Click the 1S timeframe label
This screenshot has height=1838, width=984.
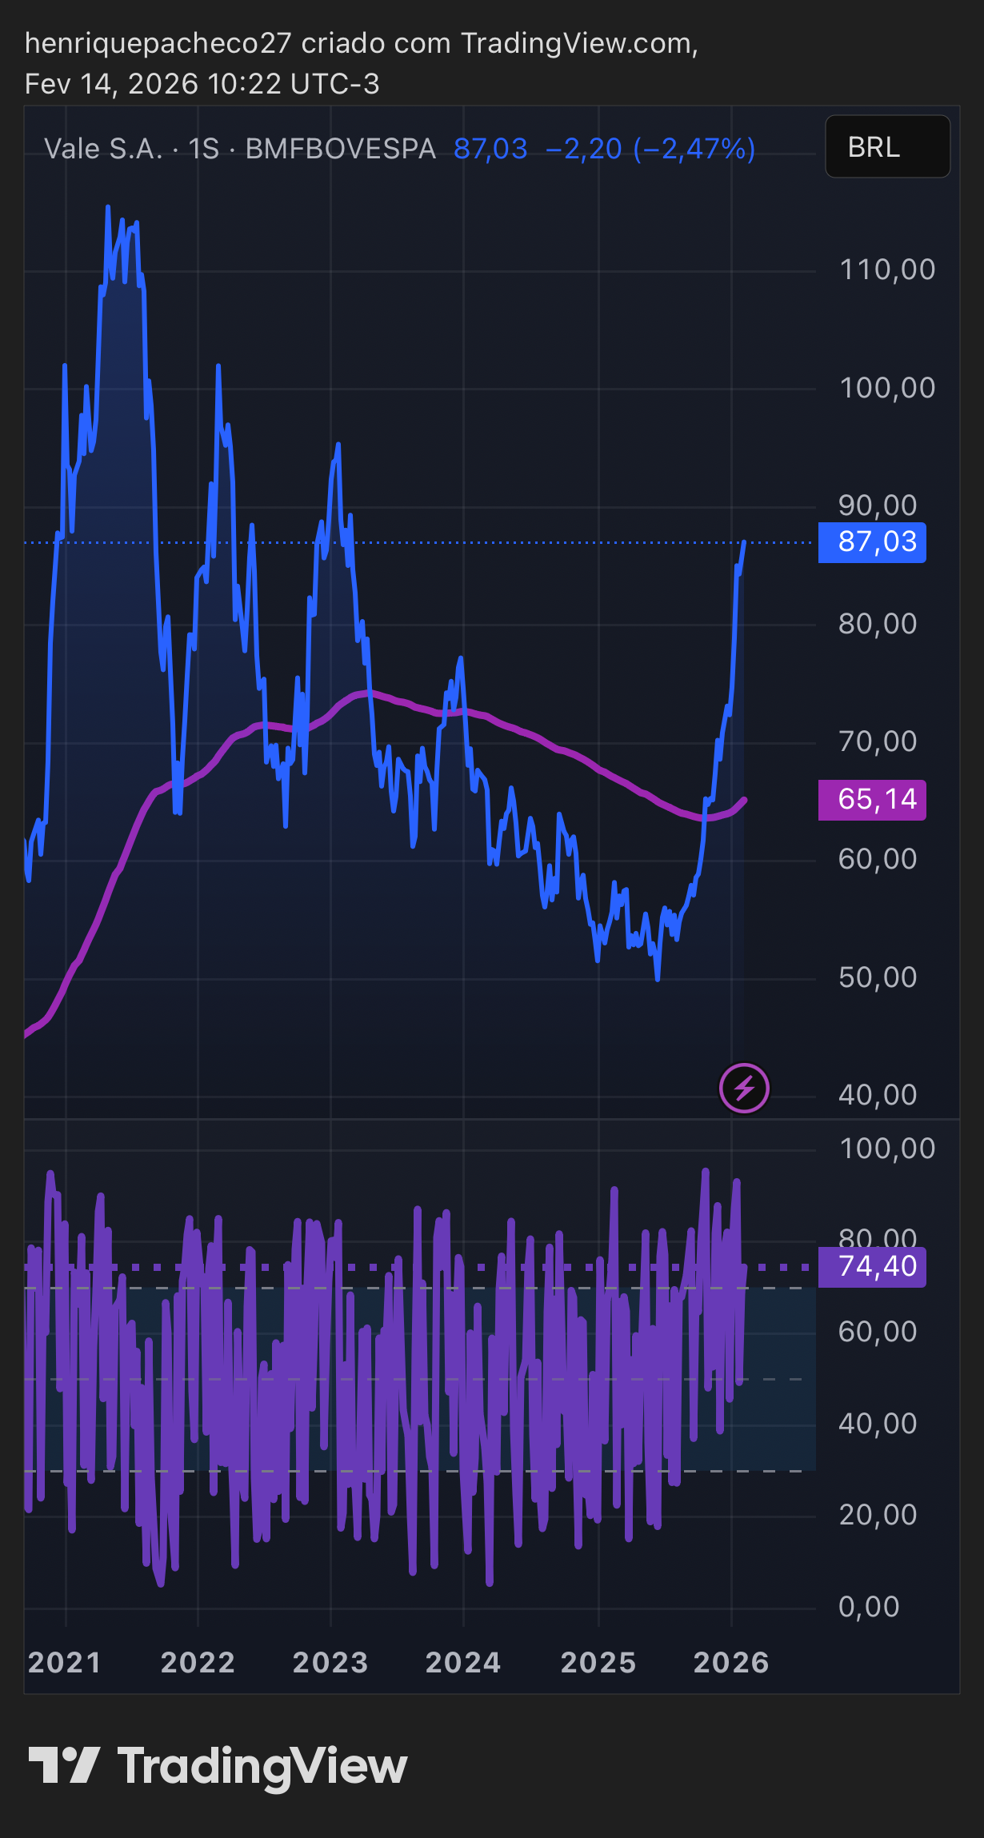click(203, 149)
